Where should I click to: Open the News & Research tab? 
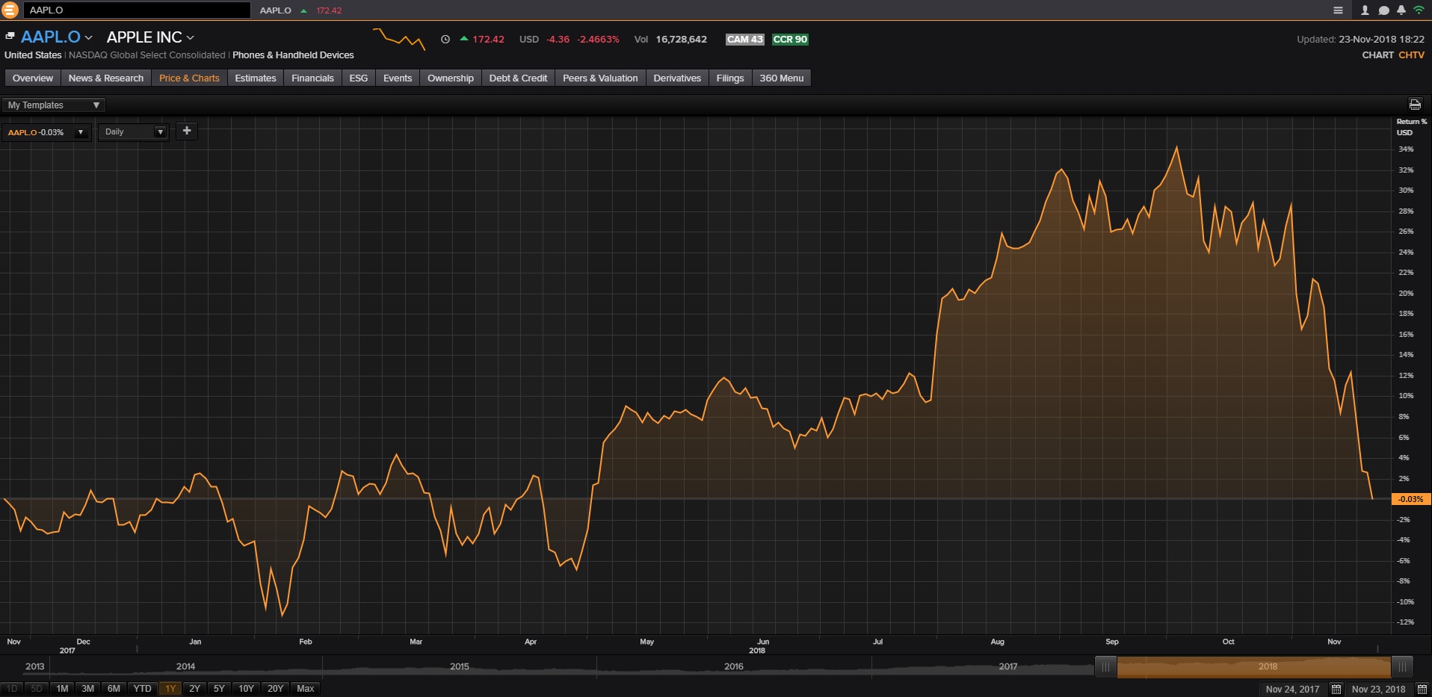click(105, 78)
